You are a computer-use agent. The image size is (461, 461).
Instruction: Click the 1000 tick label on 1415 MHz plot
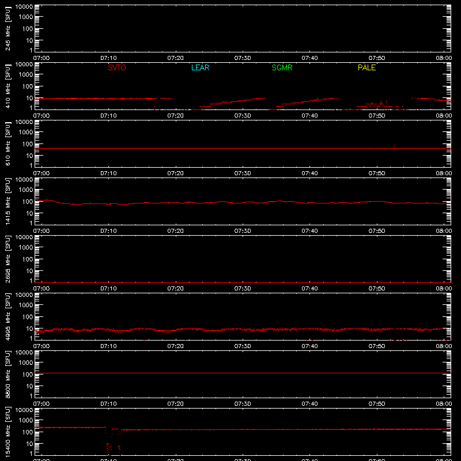coord(26,190)
